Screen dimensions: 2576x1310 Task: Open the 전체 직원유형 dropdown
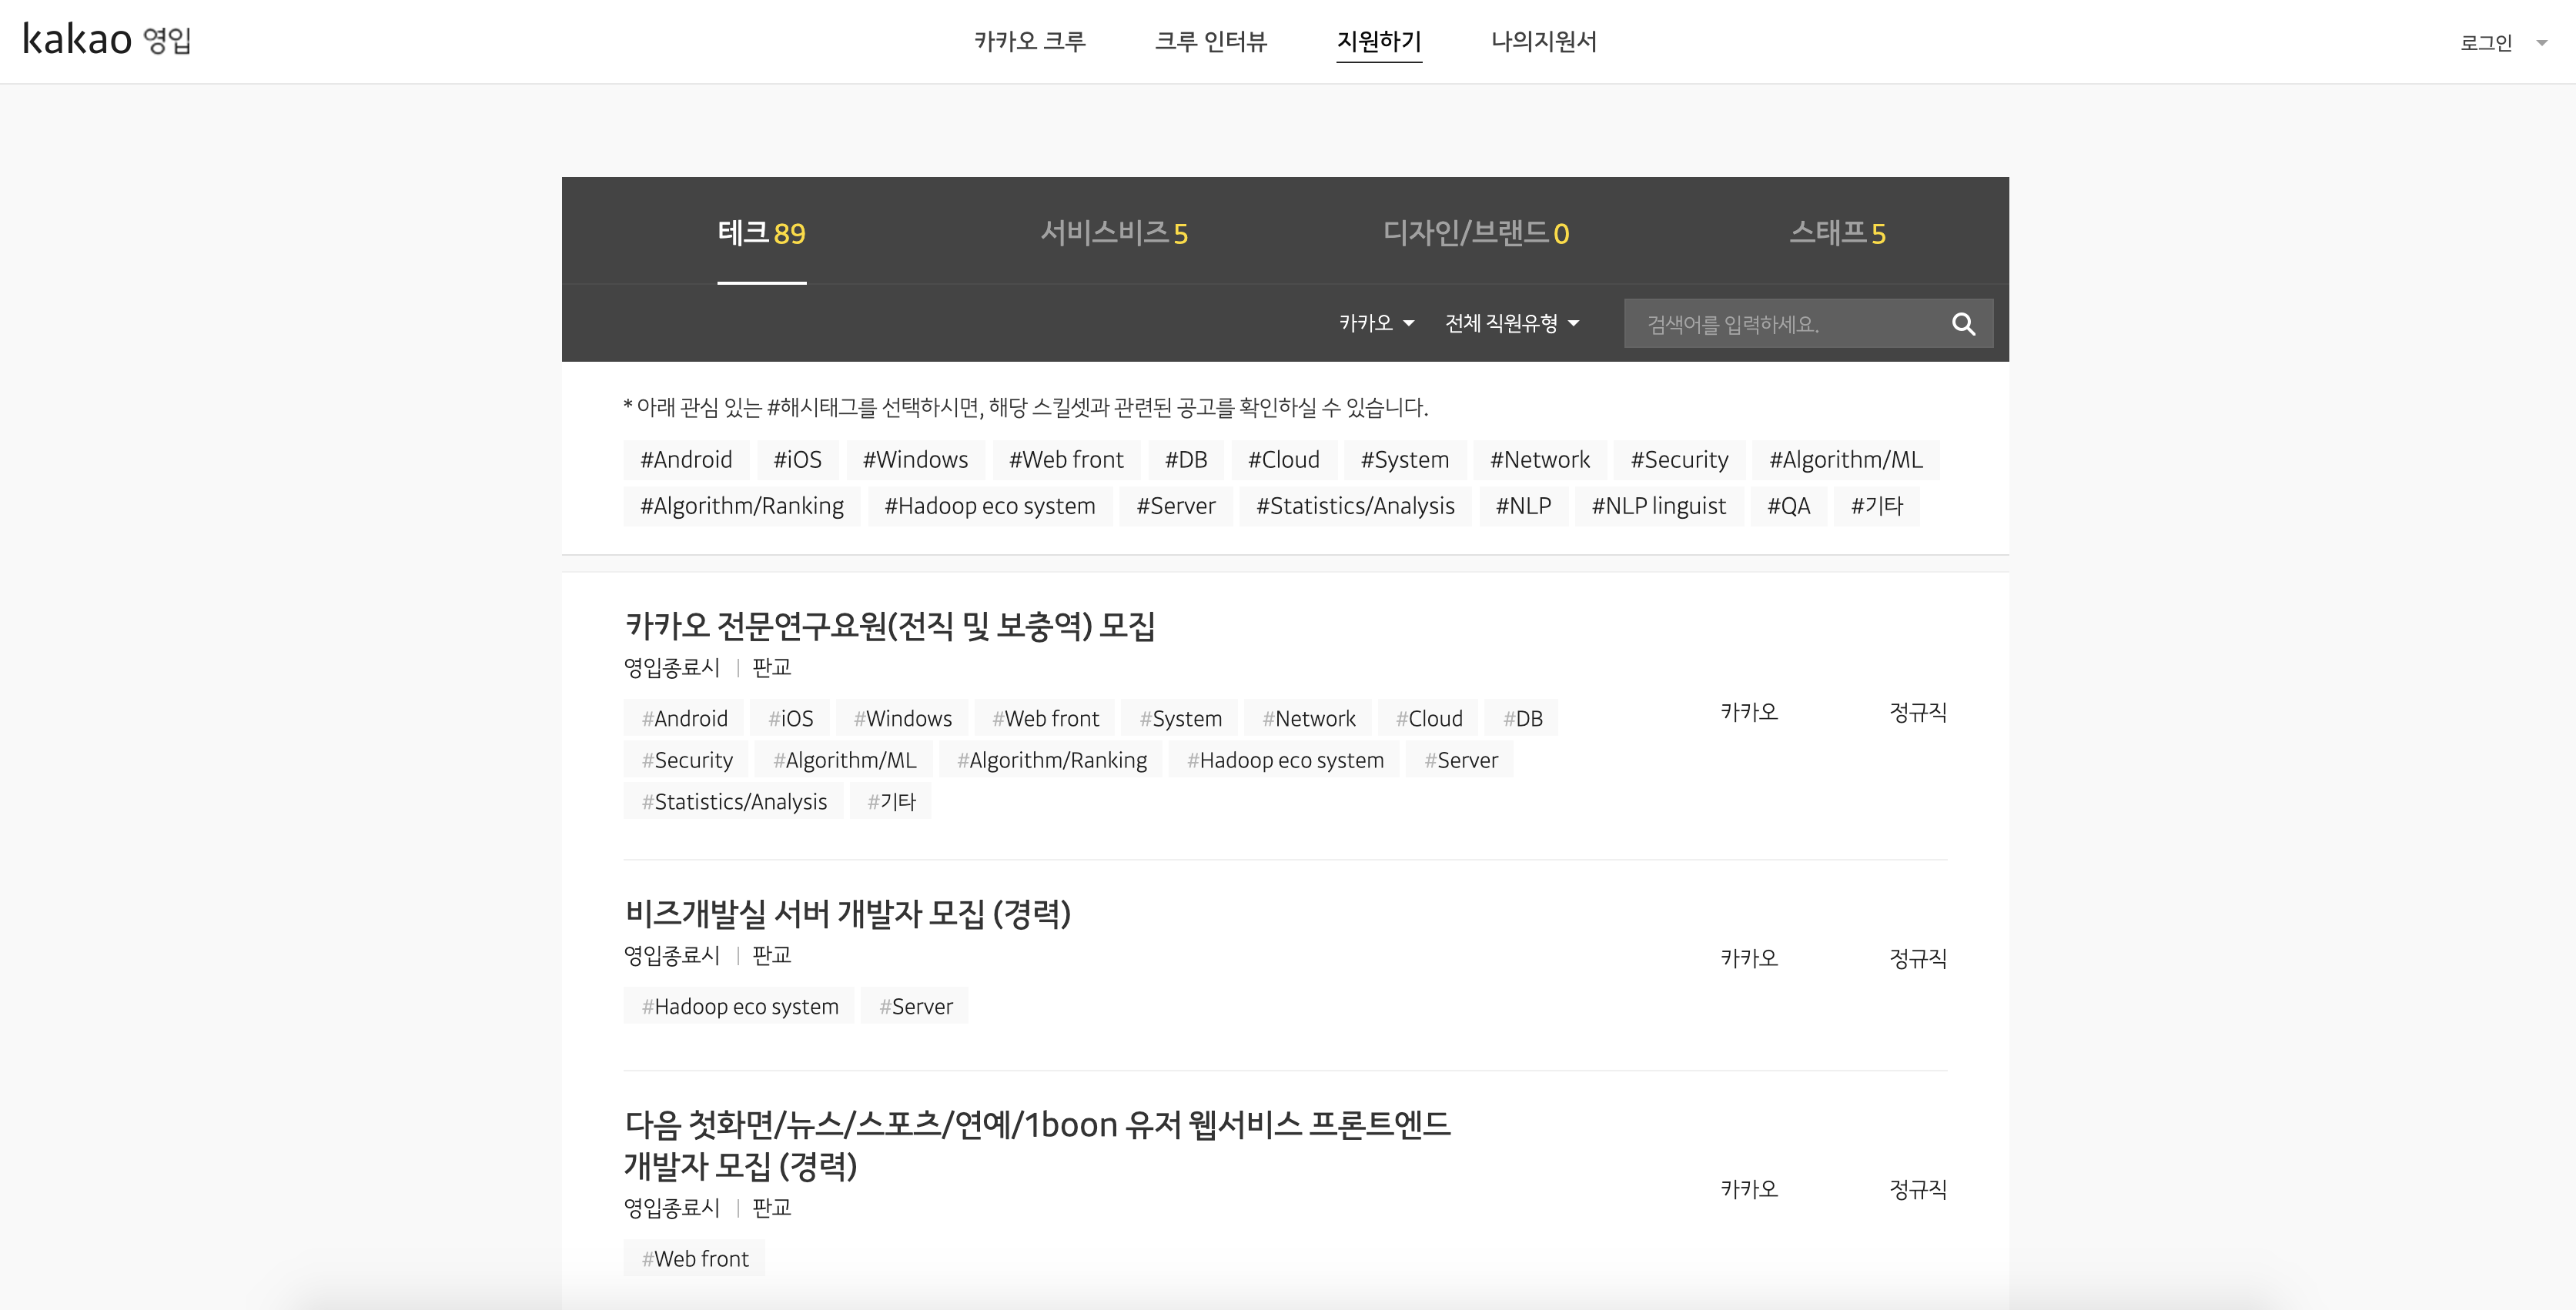pyautogui.click(x=1511, y=323)
